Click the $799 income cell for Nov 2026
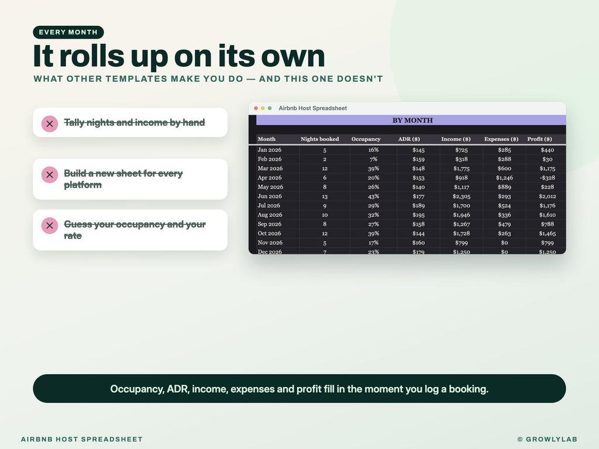The width and height of the screenshot is (599, 449). click(462, 243)
